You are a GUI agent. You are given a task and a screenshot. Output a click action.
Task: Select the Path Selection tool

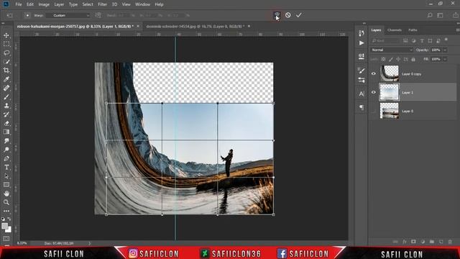click(6, 176)
